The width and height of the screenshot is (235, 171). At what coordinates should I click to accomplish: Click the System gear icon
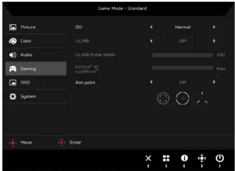13,96
